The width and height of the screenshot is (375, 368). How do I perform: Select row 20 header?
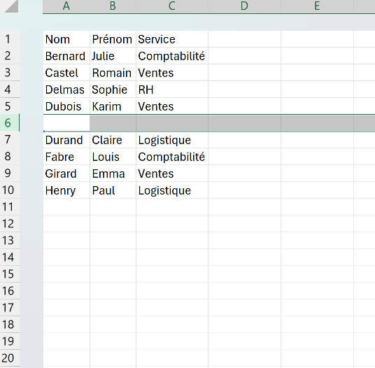[10, 358]
